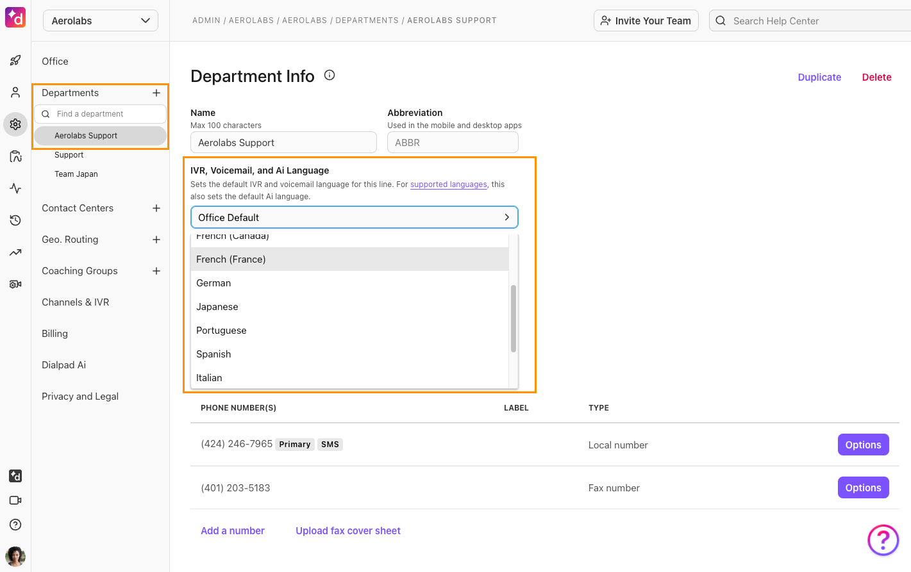
Task: Click the user avatar photo
Action: (x=15, y=556)
